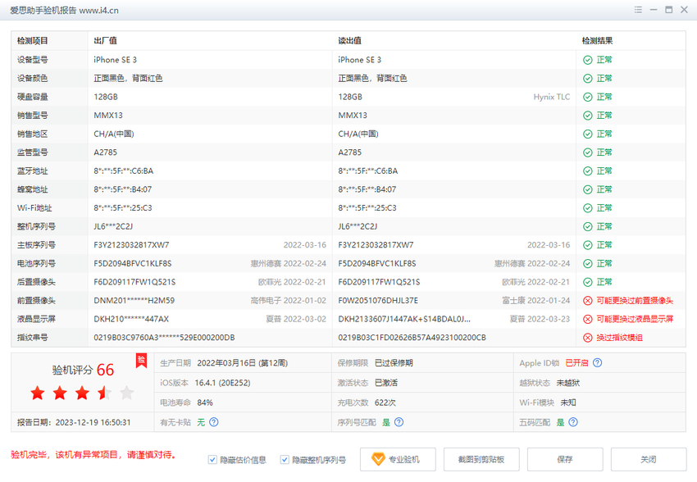697x482 pixels.
Task: Click 截图到剪贴板 button
Action: click(x=481, y=459)
